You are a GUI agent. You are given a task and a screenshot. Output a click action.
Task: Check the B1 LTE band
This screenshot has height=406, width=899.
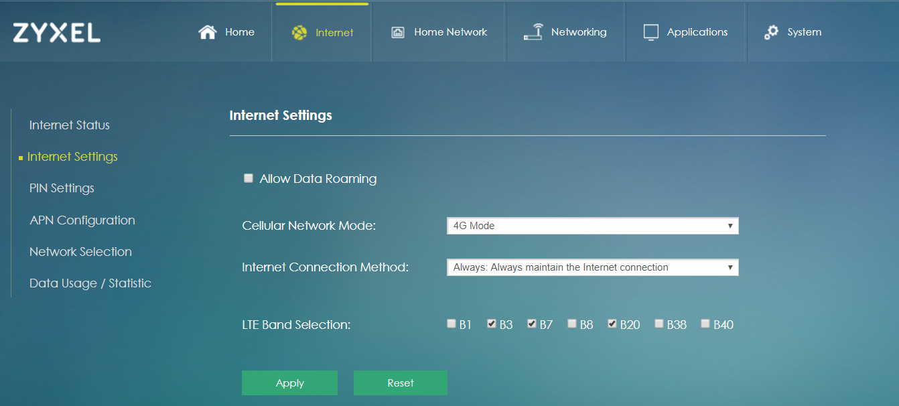point(452,324)
